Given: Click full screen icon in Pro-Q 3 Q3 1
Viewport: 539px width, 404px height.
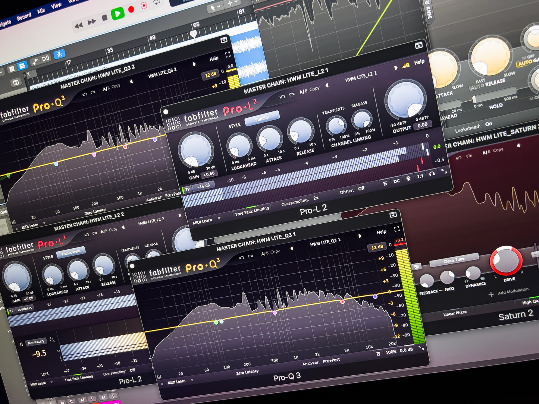Looking at the screenshot, I should coord(397,229).
